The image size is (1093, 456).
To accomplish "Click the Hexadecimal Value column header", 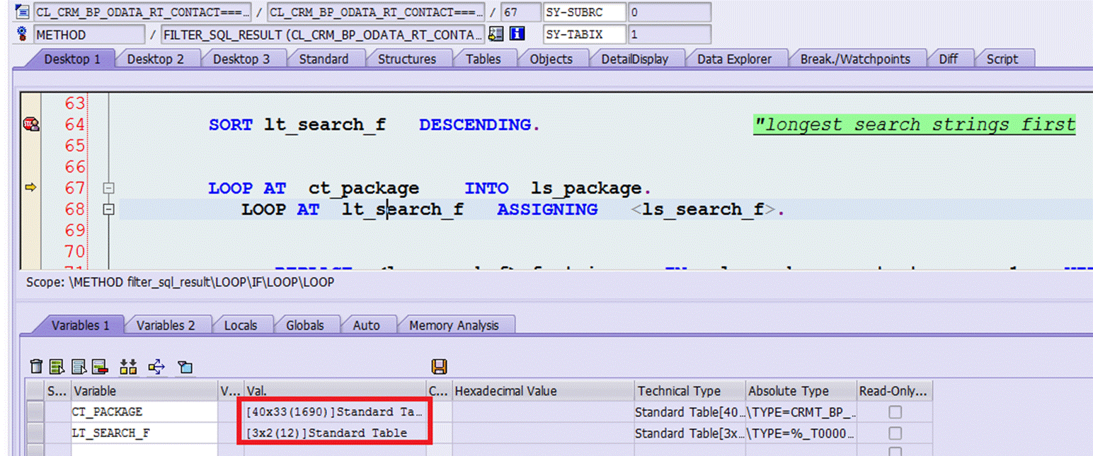I will 543,391.
